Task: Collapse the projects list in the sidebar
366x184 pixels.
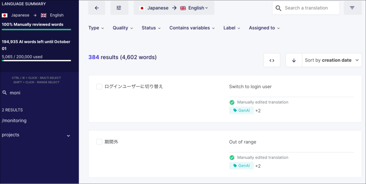Action: tap(68, 135)
